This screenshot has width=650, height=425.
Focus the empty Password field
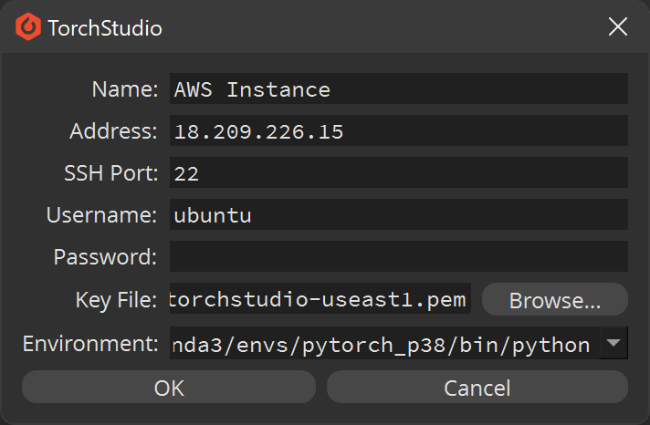click(x=399, y=256)
